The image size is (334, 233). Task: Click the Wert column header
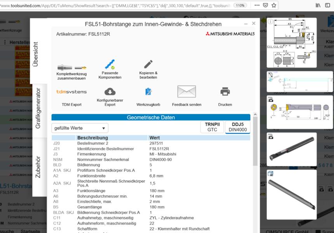click(155, 138)
